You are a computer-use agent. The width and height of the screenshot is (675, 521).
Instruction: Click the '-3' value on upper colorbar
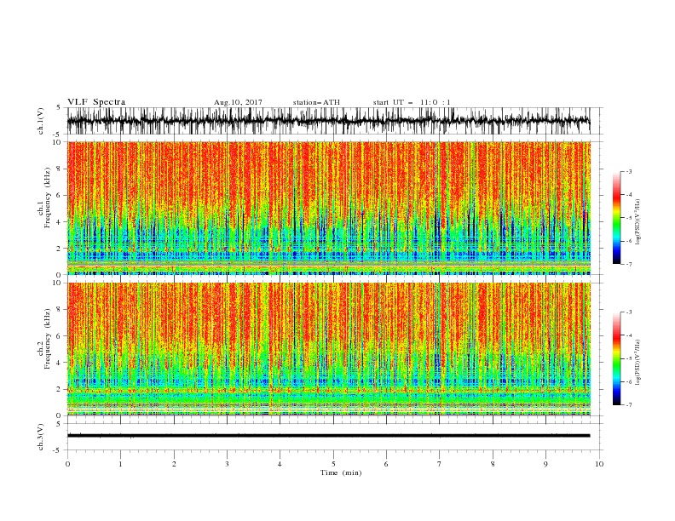(x=628, y=171)
